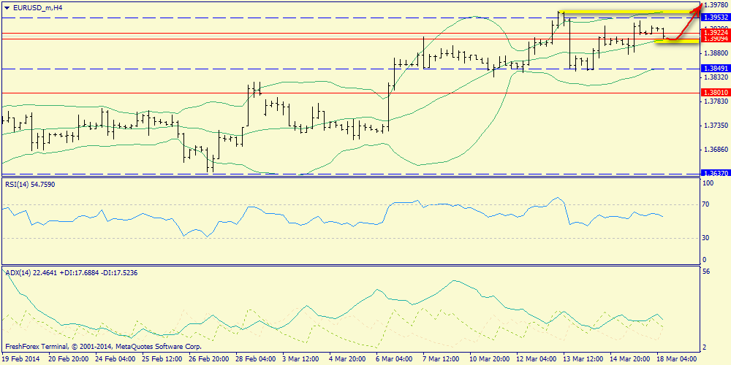The height and width of the screenshot is (365, 731).
Task: Select the 1.37350 price scale label
Action: pyautogui.click(x=715, y=126)
